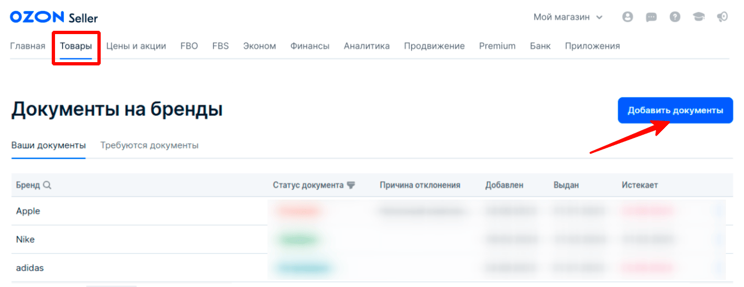Open the Premium menu item
Image resolution: width=744 pixels, height=287 pixels.
tap(497, 46)
